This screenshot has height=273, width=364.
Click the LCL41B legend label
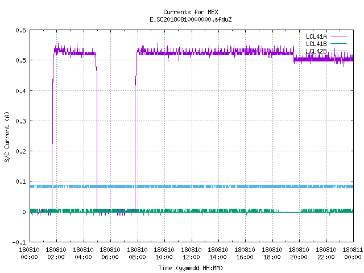(x=316, y=44)
